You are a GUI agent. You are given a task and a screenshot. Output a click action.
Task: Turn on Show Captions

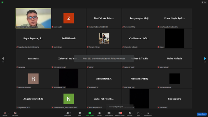(x=109, y=114)
